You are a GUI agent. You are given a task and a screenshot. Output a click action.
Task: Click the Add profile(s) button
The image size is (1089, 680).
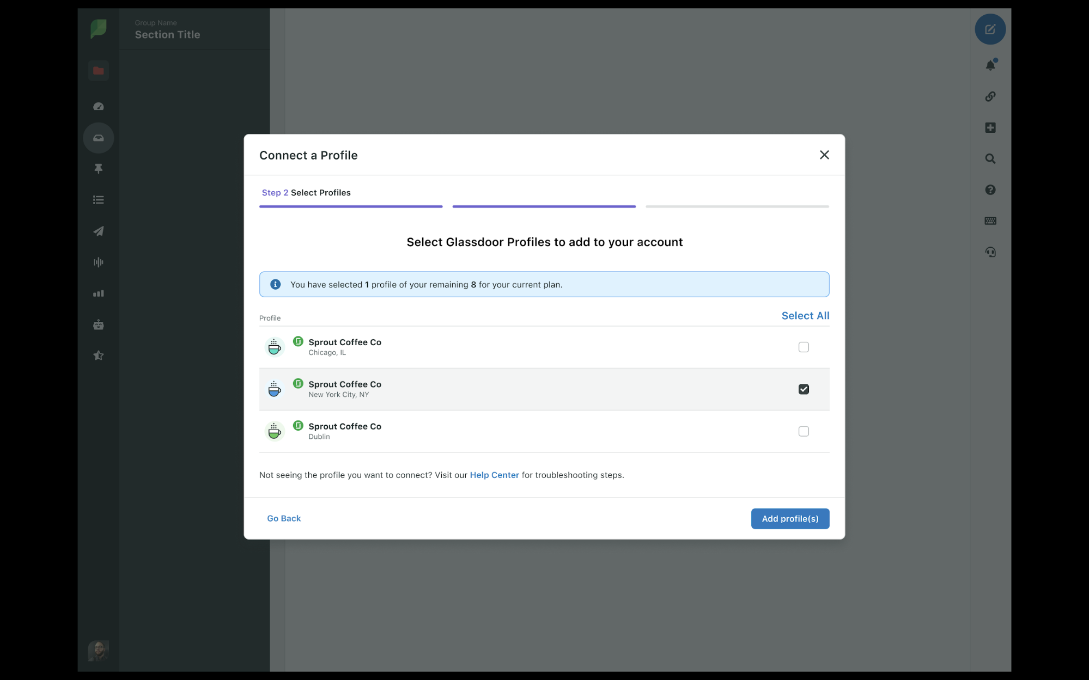click(x=789, y=519)
